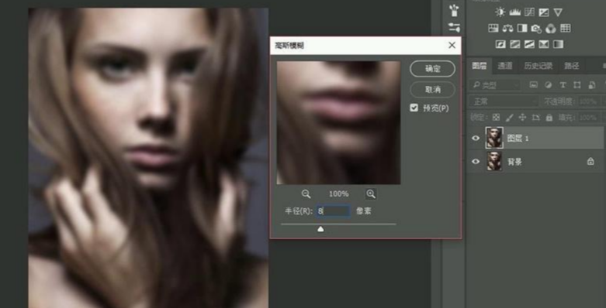Lock all attributes of the layer
This screenshot has height=308, width=606.
(549, 118)
